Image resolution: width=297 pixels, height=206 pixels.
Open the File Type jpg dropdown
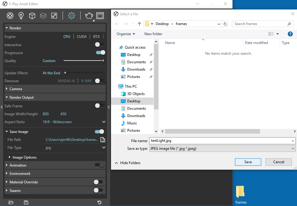tap(104, 148)
